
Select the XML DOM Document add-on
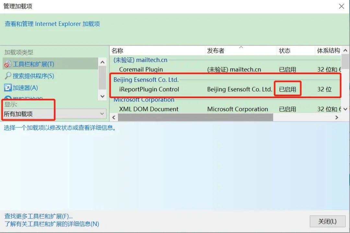click(x=149, y=109)
